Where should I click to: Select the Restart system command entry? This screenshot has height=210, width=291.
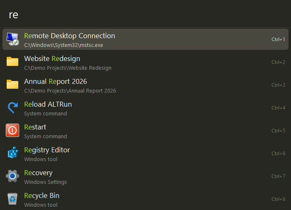pos(145,130)
